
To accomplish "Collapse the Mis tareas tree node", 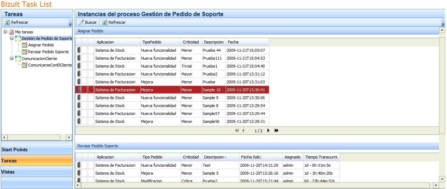I will (5, 32).
